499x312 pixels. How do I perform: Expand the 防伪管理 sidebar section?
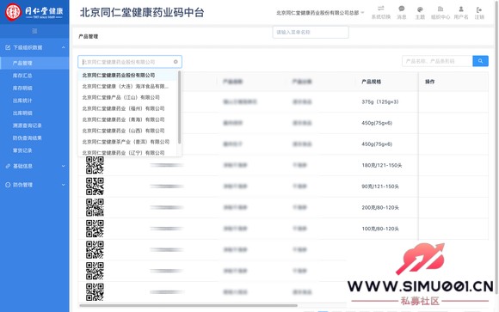(34, 185)
